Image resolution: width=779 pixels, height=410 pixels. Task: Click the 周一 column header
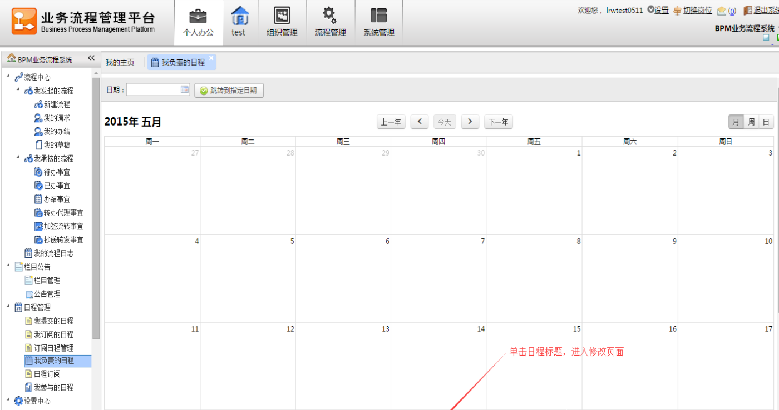point(152,142)
